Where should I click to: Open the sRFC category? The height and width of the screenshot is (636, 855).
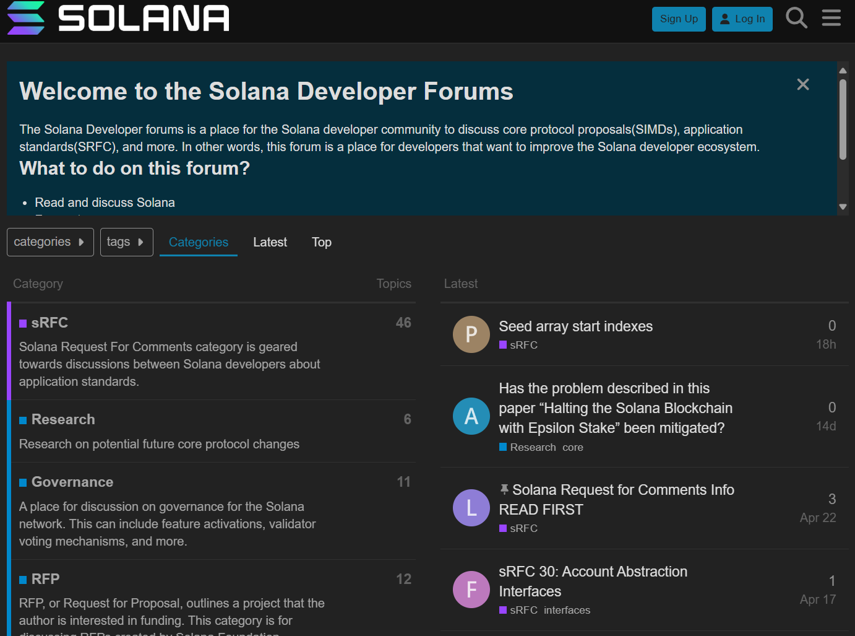click(x=49, y=323)
